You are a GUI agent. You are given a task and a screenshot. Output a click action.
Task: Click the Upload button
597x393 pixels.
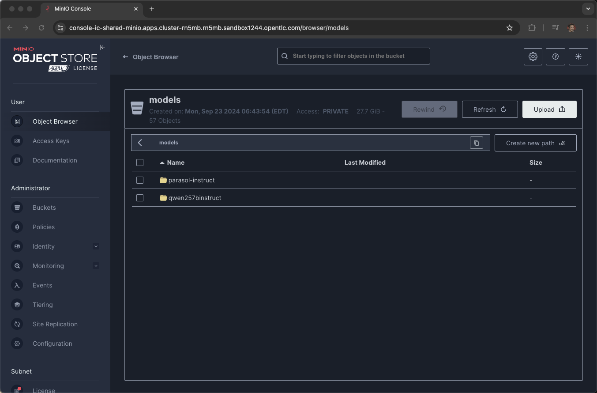[x=549, y=110]
